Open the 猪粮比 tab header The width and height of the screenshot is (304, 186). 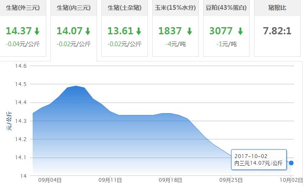coord(277,8)
